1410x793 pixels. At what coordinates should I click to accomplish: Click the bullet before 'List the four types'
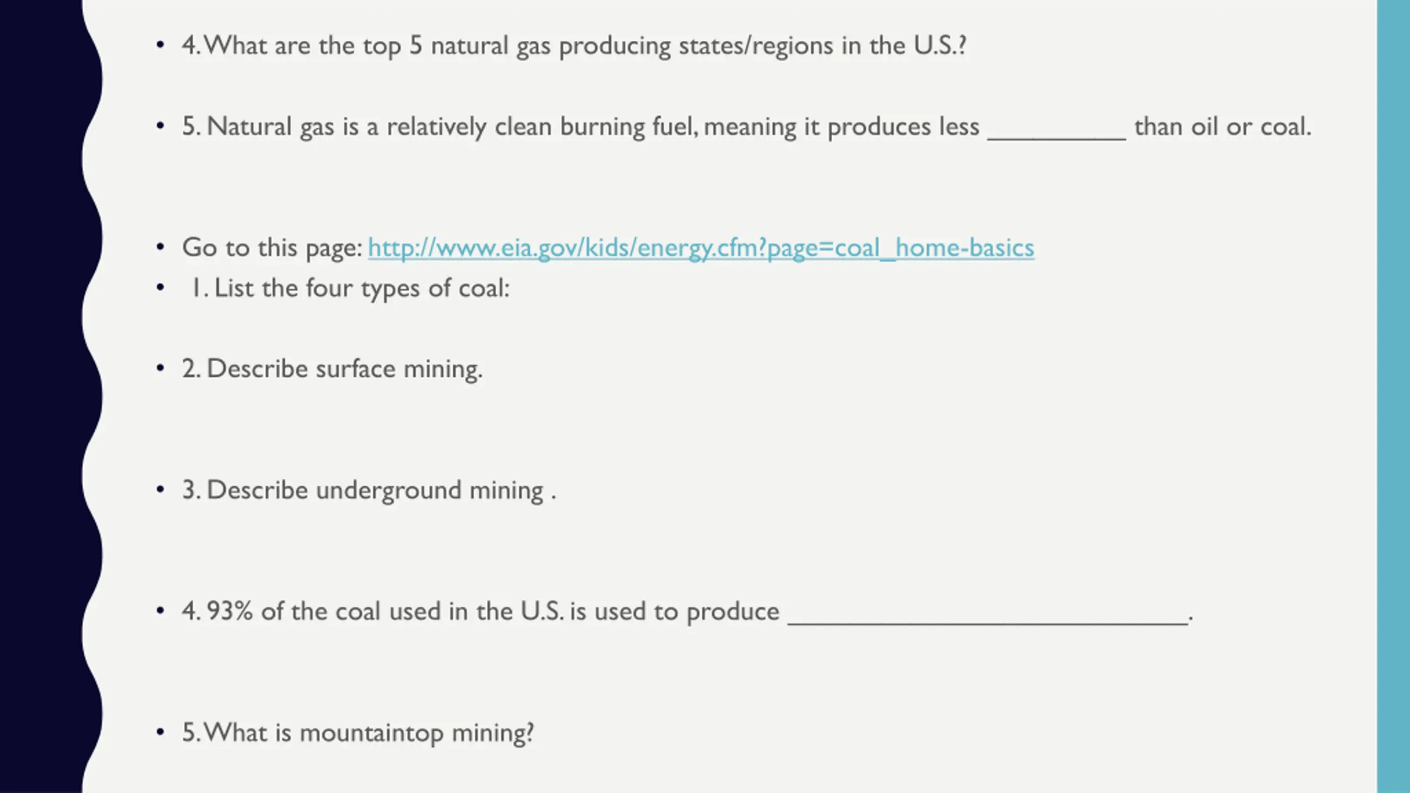(160, 287)
